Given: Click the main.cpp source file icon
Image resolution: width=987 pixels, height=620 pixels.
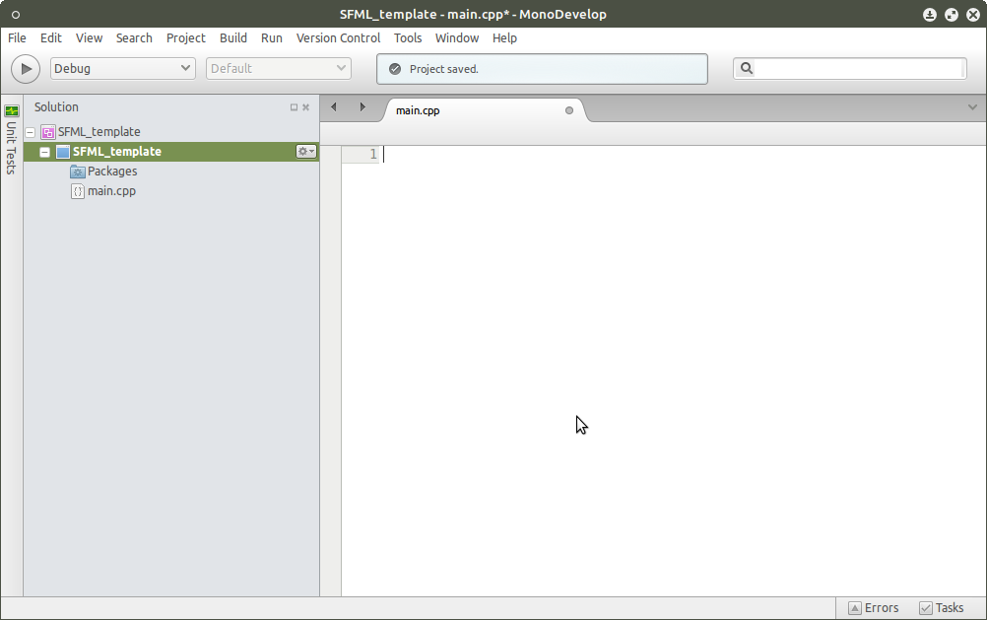Looking at the screenshot, I should (x=78, y=190).
